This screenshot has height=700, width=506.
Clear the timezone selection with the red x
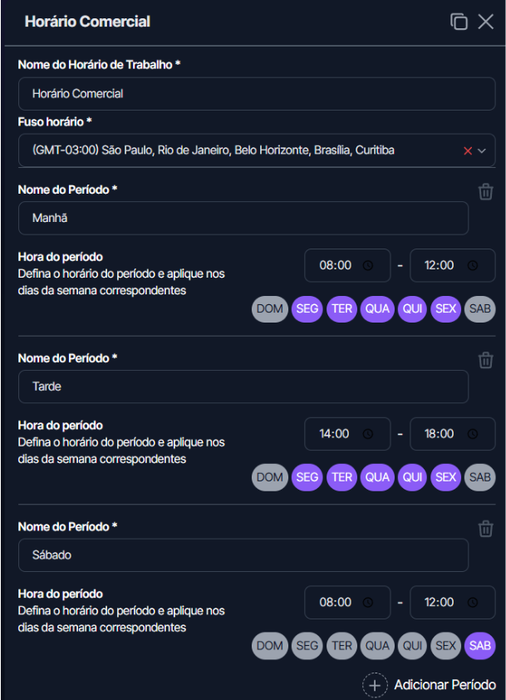coord(469,150)
